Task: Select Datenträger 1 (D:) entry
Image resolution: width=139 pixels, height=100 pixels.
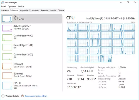Action: click(31, 47)
